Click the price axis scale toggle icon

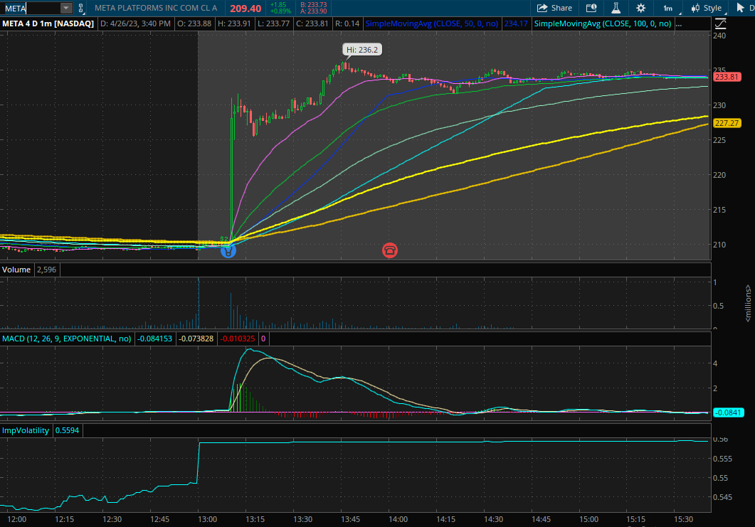pos(719,23)
